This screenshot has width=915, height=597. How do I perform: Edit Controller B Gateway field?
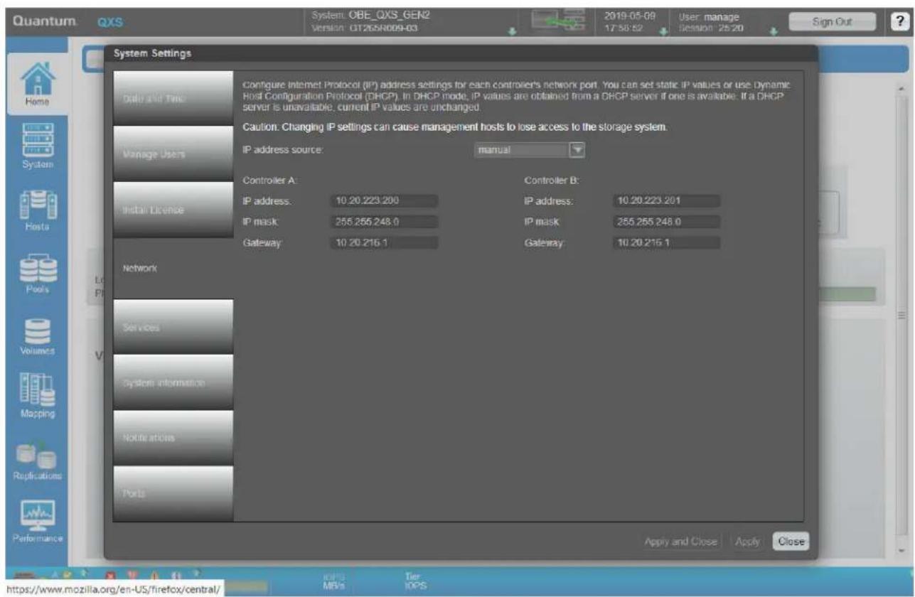pos(666,242)
